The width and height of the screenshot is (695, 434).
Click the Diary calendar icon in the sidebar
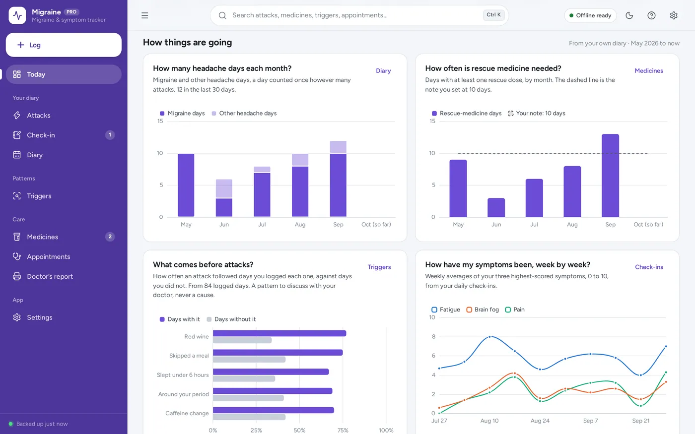pos(17,155)
